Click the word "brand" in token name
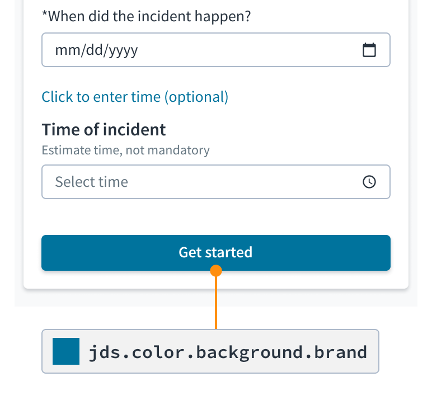 [341, 352]
